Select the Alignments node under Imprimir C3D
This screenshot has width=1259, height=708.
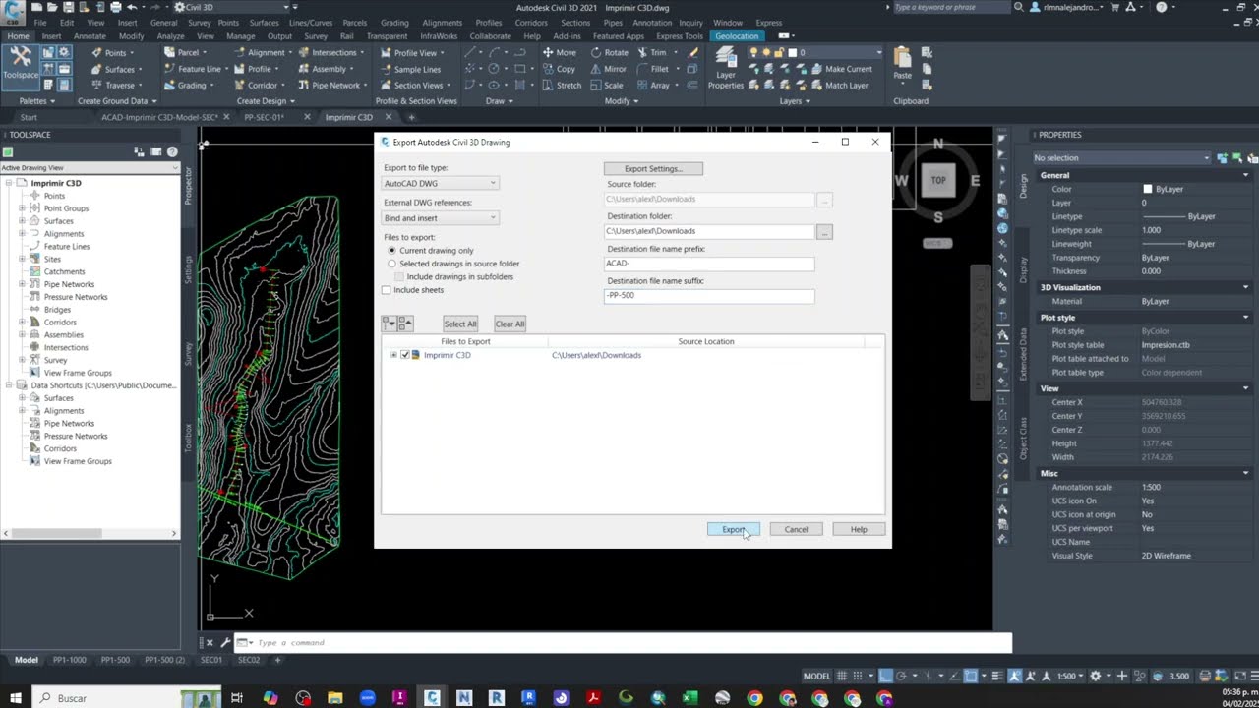click(64, 234)
